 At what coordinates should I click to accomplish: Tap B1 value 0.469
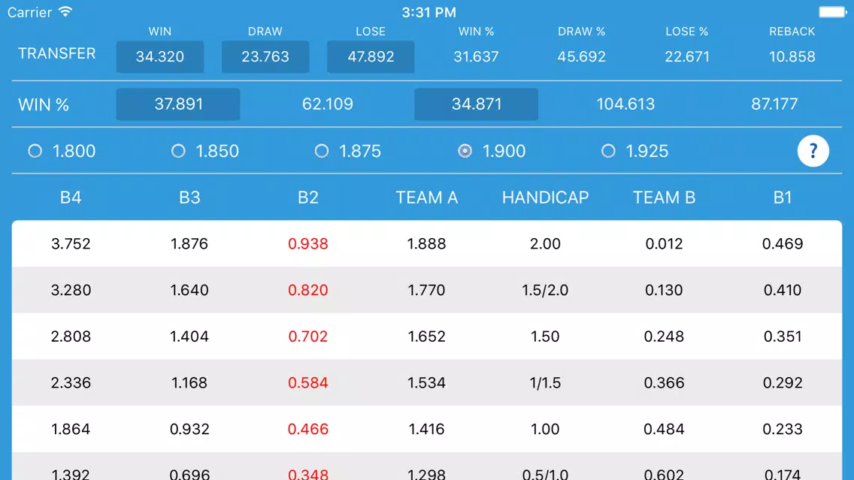point(783,244)
